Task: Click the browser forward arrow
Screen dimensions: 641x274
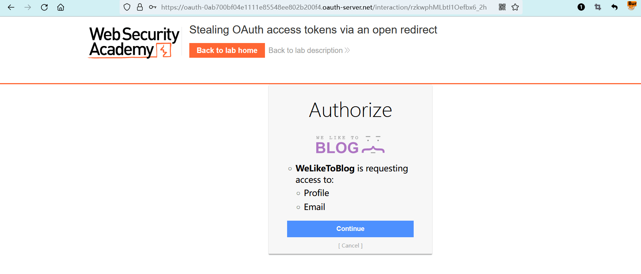Action: click(x=28, y=7)
